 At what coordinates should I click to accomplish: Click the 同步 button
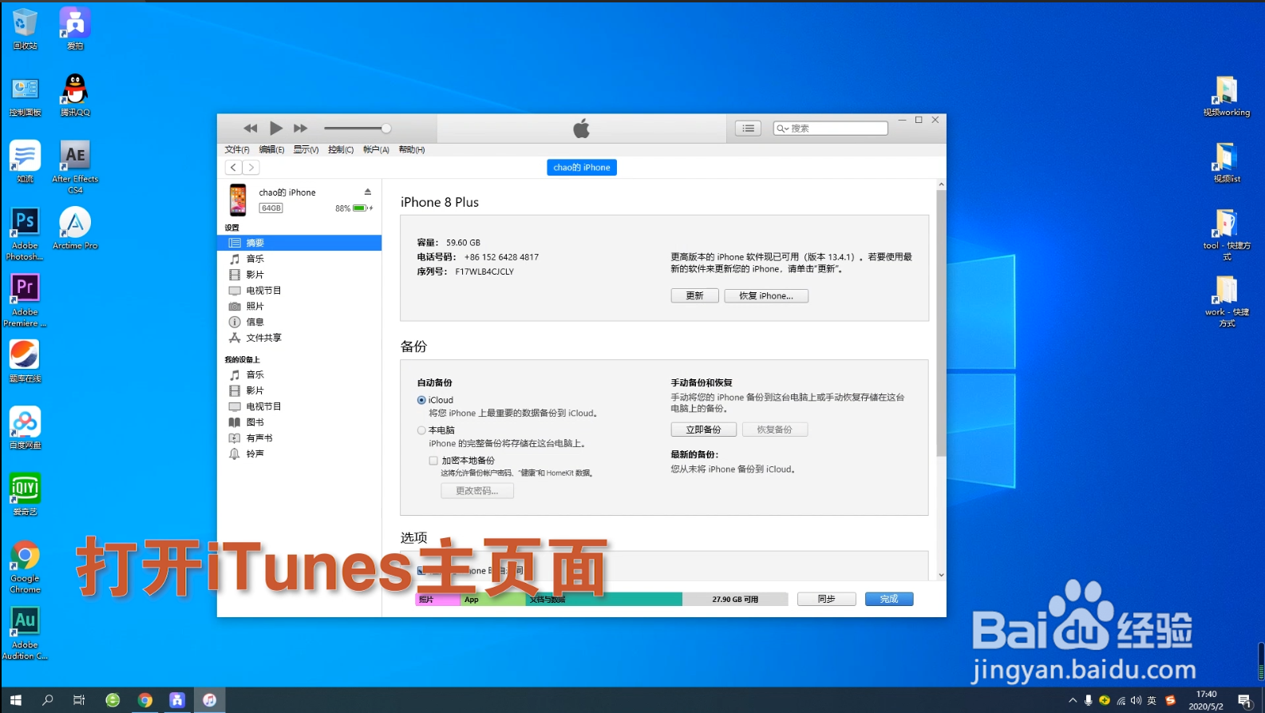click(x=827, y=599)
